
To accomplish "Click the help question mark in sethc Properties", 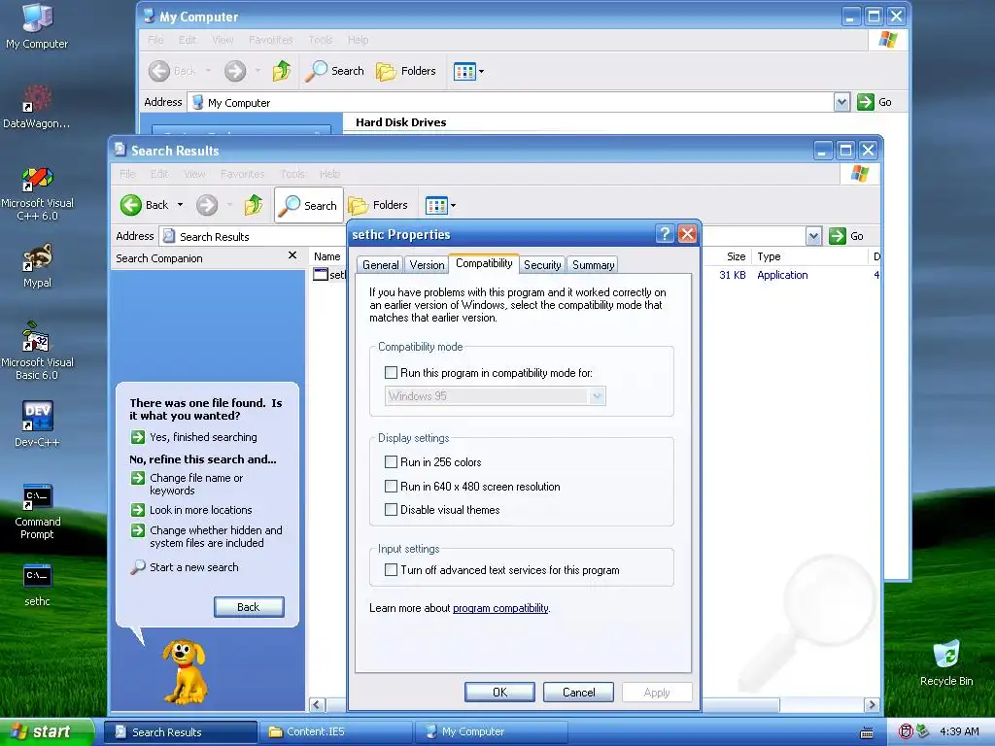I will (665, 234).
